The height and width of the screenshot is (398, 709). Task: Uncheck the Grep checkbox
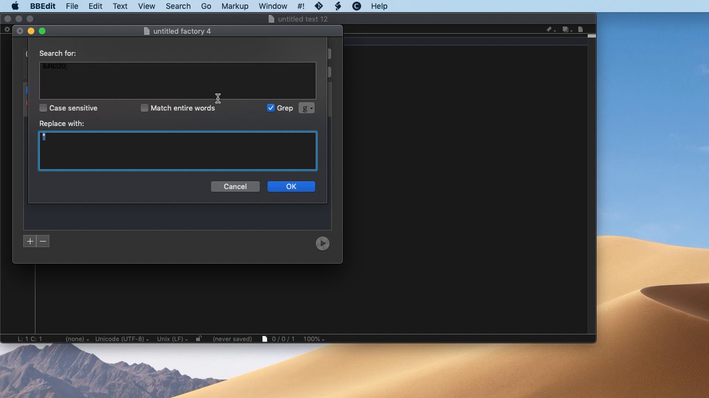click(x=271, y=108)
